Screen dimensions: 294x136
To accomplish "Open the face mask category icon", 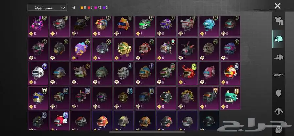I will [x=278, y=93].
